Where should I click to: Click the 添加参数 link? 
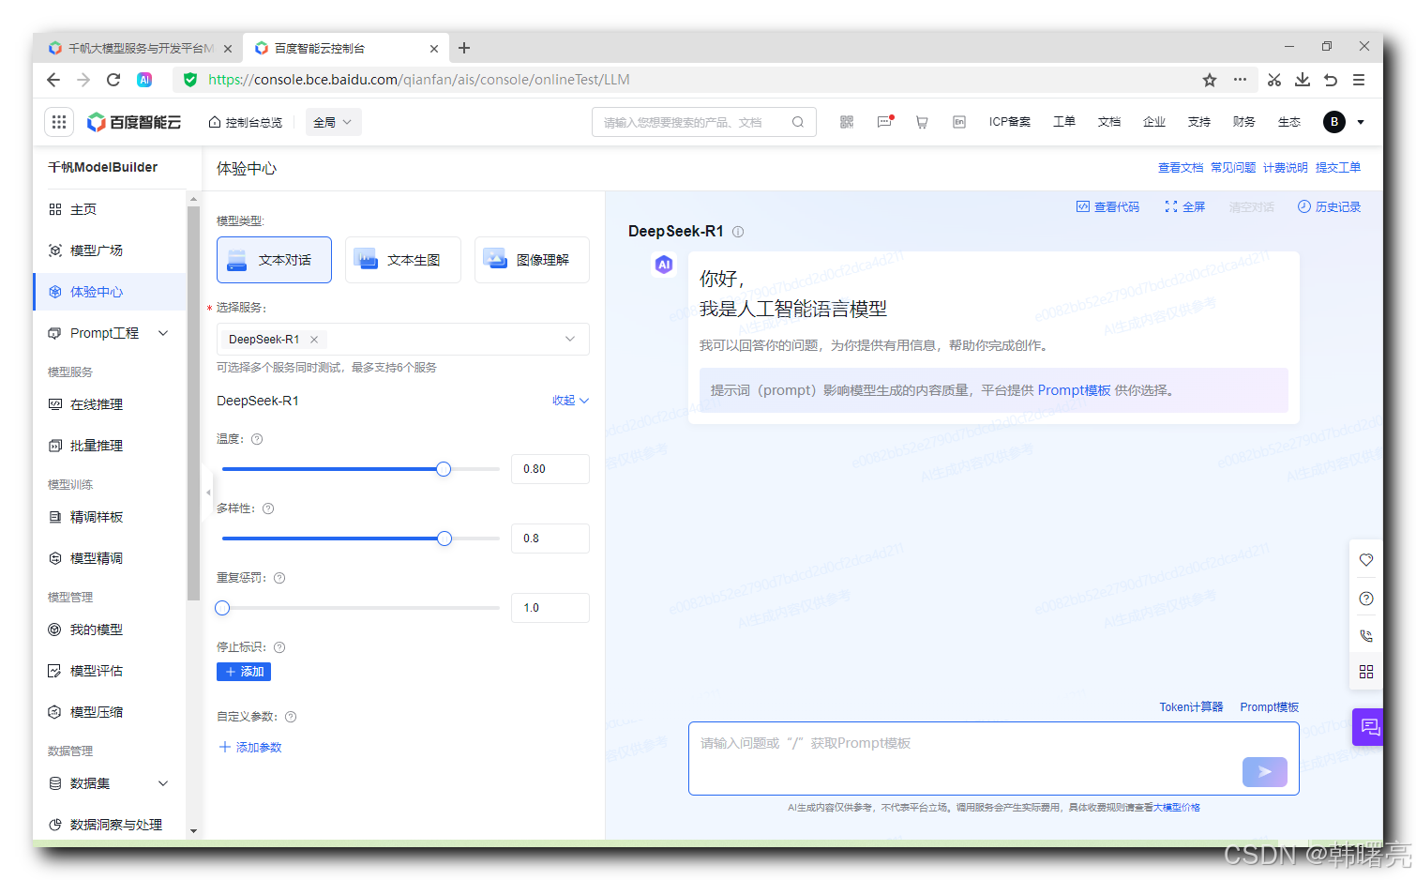(250, 748)
